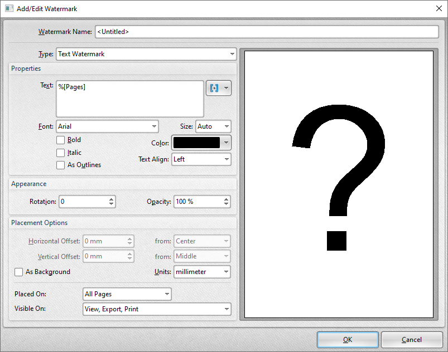The height and width of the screenshot is (352, 448).
Task: Click the Cancel button
Action: click(412, 340)
